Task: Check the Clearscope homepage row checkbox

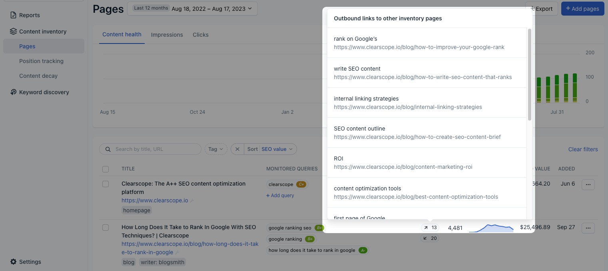Action: pos(106,184)
